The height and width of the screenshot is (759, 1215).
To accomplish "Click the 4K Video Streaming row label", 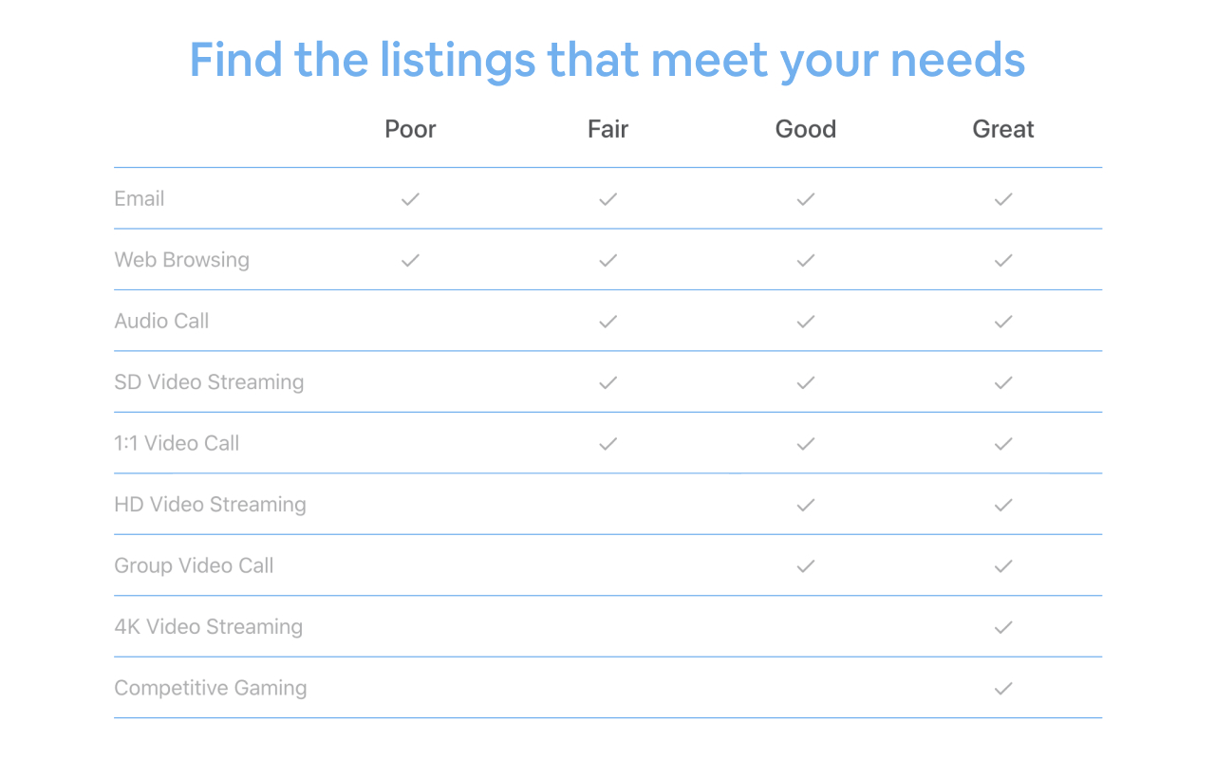I will (209, 627).
